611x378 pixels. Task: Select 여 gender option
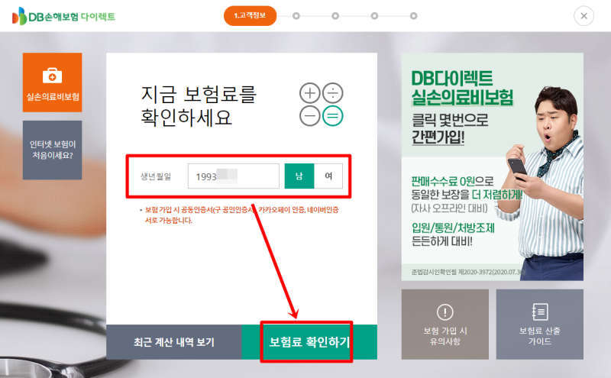pyautogui.click(x=328, y=176)
